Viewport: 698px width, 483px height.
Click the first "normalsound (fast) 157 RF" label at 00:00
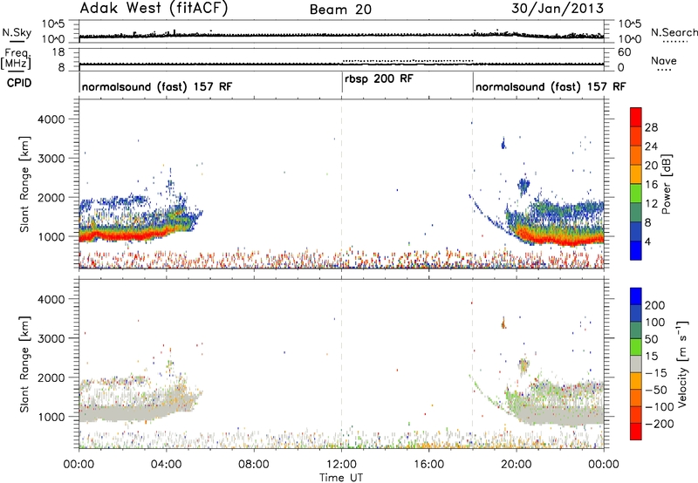click(157, 86)
